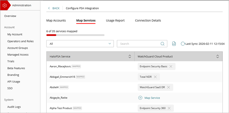The width and height of the screenshot is (229, 113).
Task: Open the All filter dropdown
Action: [x=80, y=44]
